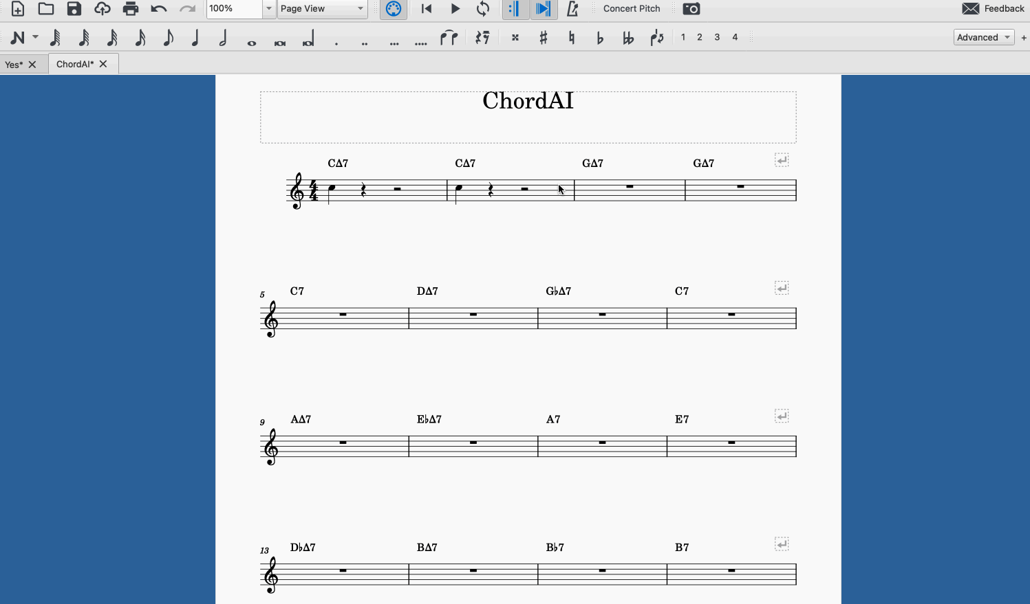Open the Page View dropdown
The height and width of the screenshot is (604, 1030).
coord(321,10)
